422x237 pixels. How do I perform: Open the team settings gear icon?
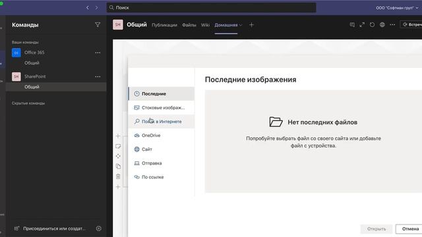(x=99, y=228)
